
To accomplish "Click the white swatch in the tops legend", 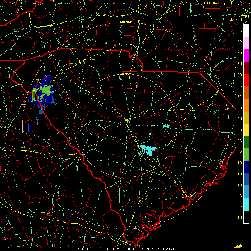I will tap(246, 31).
